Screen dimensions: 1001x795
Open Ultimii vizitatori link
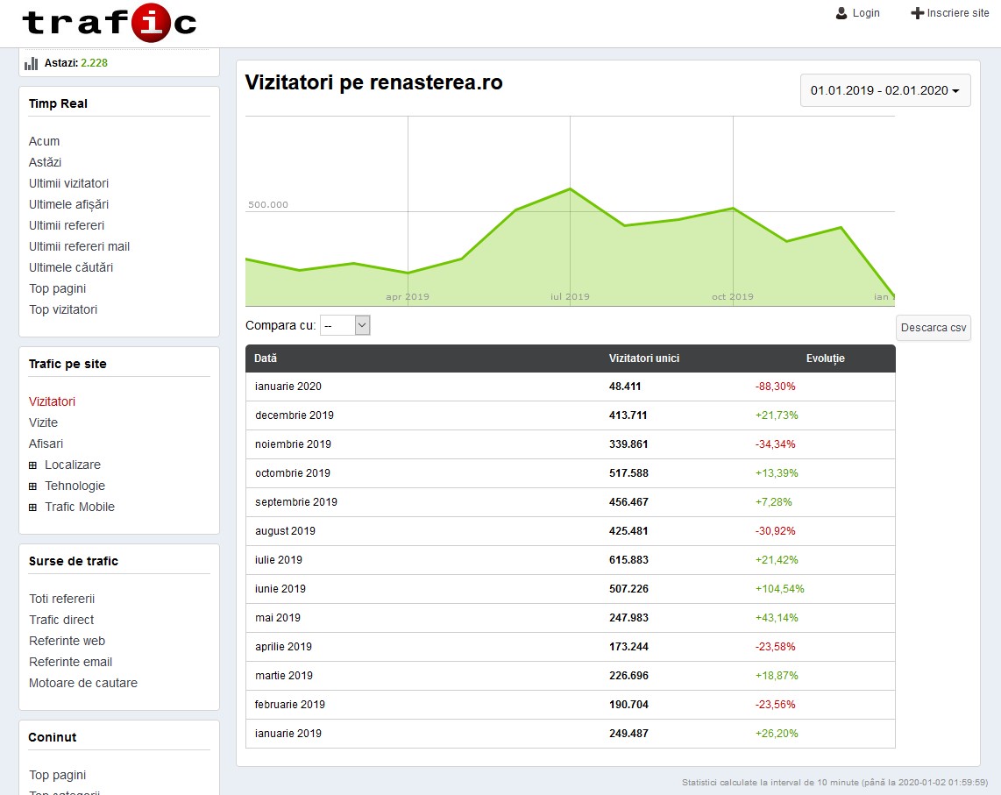pos(68,183)
